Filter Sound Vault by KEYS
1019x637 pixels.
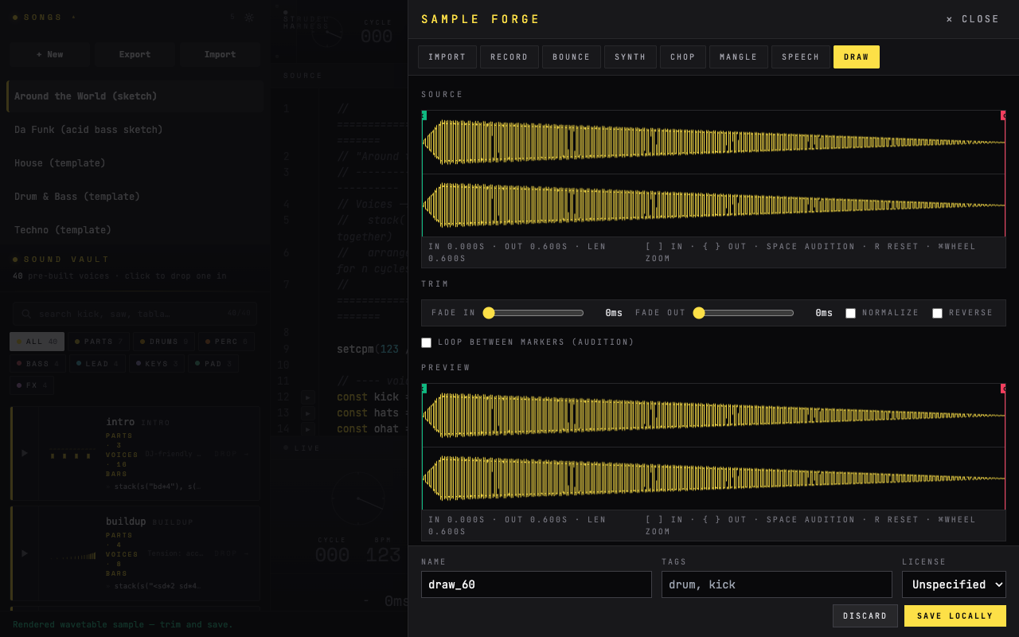click(x=157, y=363)
